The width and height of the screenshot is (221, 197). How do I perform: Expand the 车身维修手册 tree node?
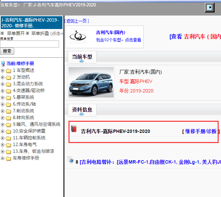click(x=2, y=159)
